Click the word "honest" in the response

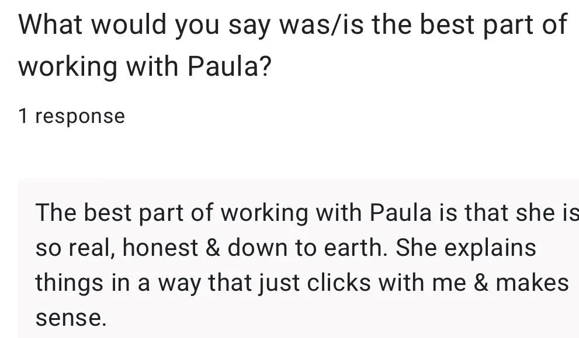click(160, 248)
